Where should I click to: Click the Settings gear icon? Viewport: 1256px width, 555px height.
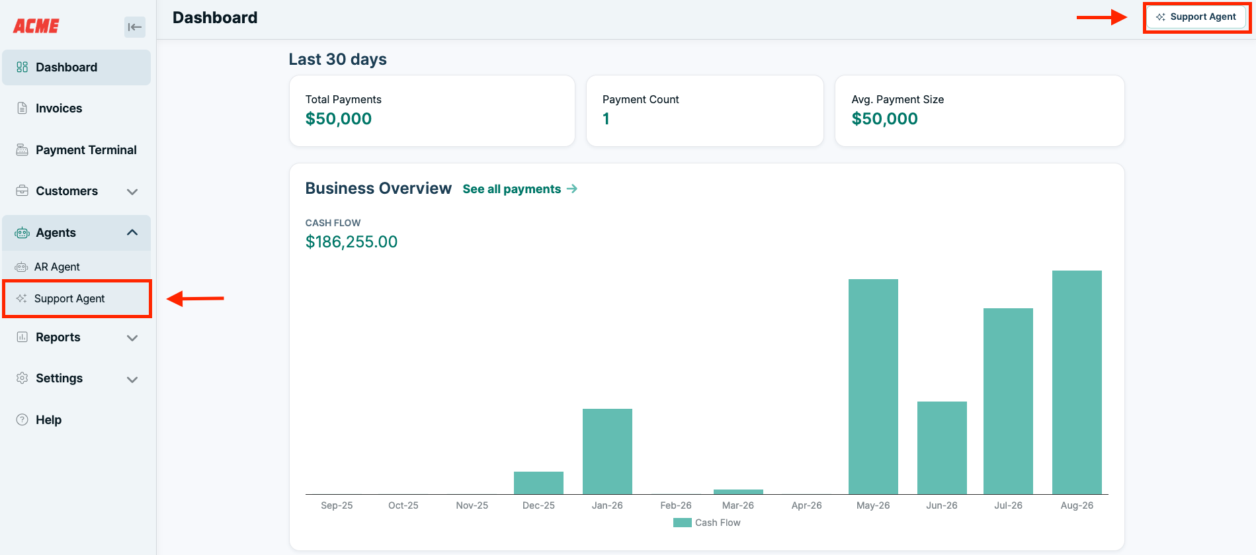(22, 378)
